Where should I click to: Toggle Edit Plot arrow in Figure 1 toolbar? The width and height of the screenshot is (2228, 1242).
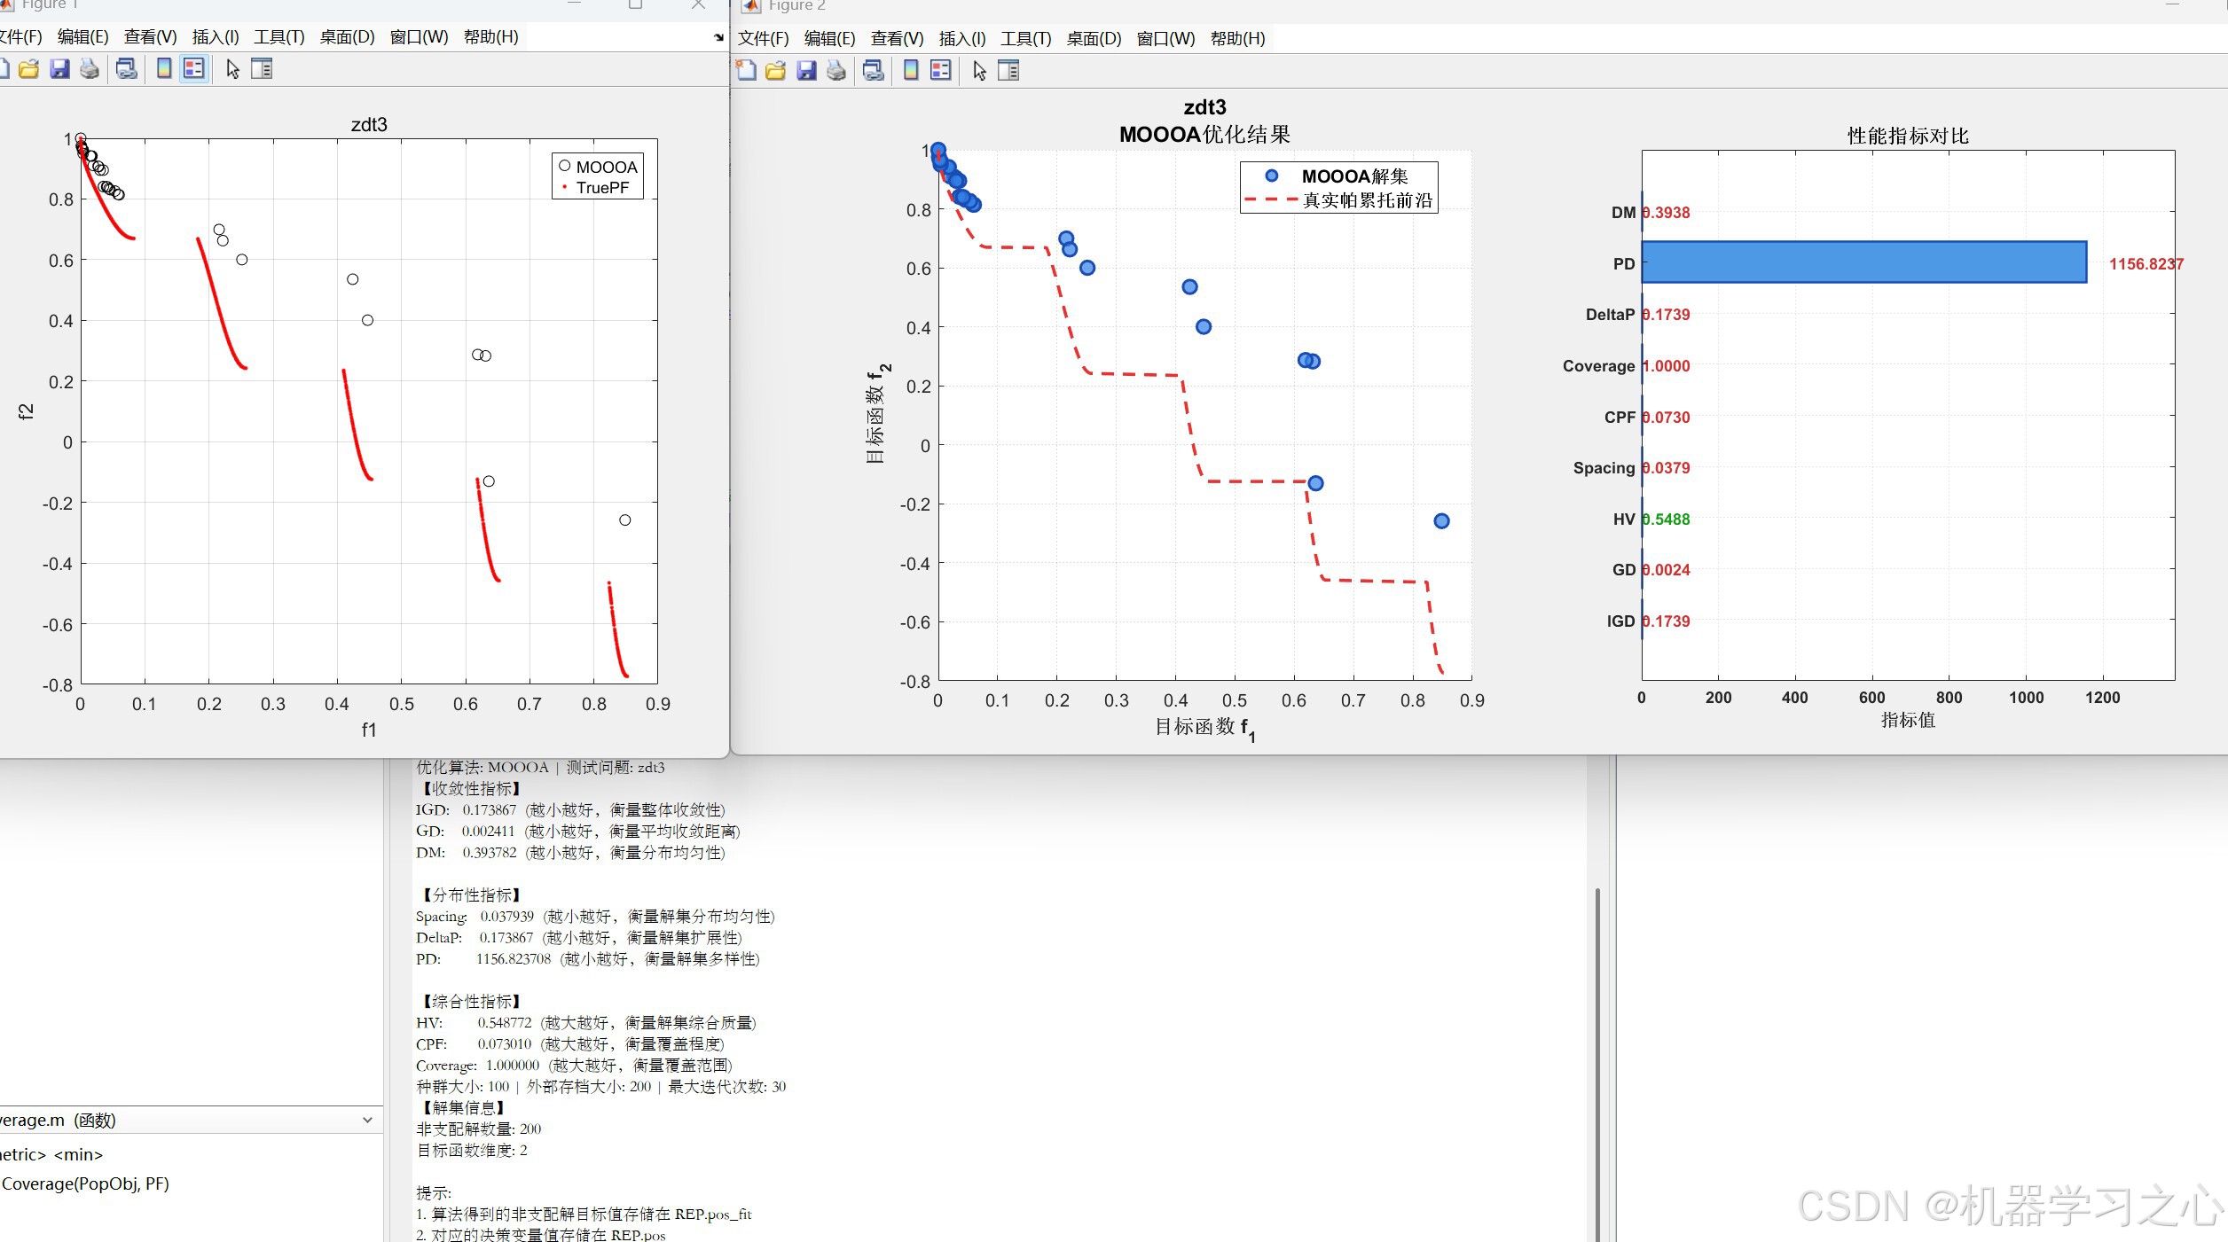point(232,69)
